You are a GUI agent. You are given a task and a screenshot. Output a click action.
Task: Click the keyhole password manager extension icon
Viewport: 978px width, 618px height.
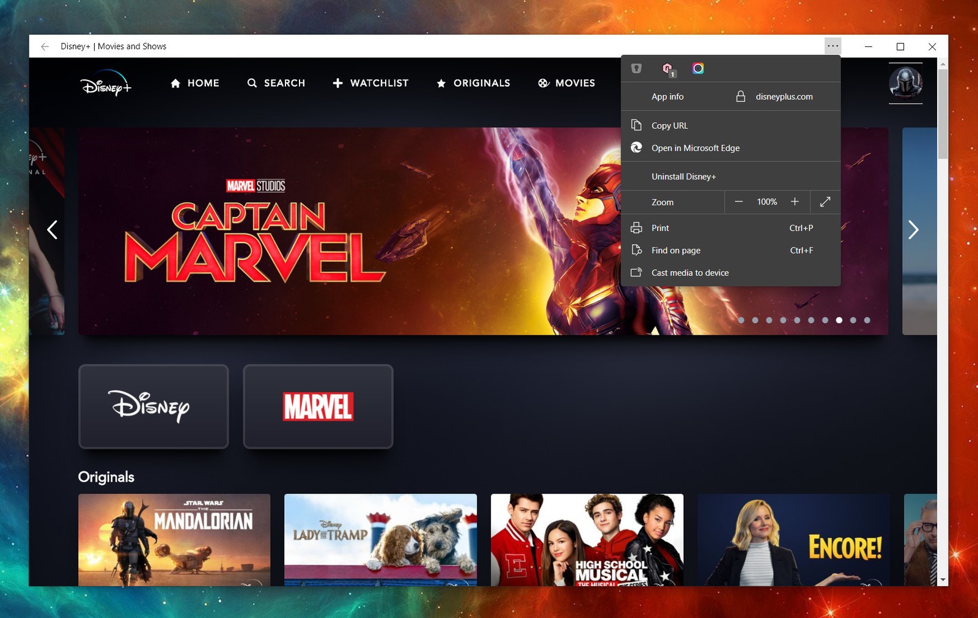(x=636, y=68)
